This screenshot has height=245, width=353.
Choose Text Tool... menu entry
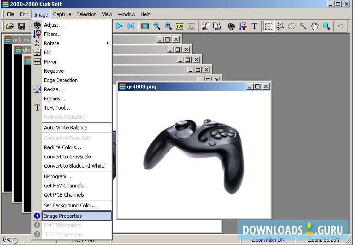pos(72,108)
